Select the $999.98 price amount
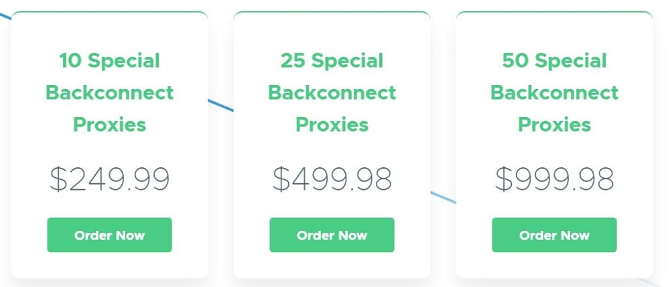The image size is (670, 287). [554, 179]
